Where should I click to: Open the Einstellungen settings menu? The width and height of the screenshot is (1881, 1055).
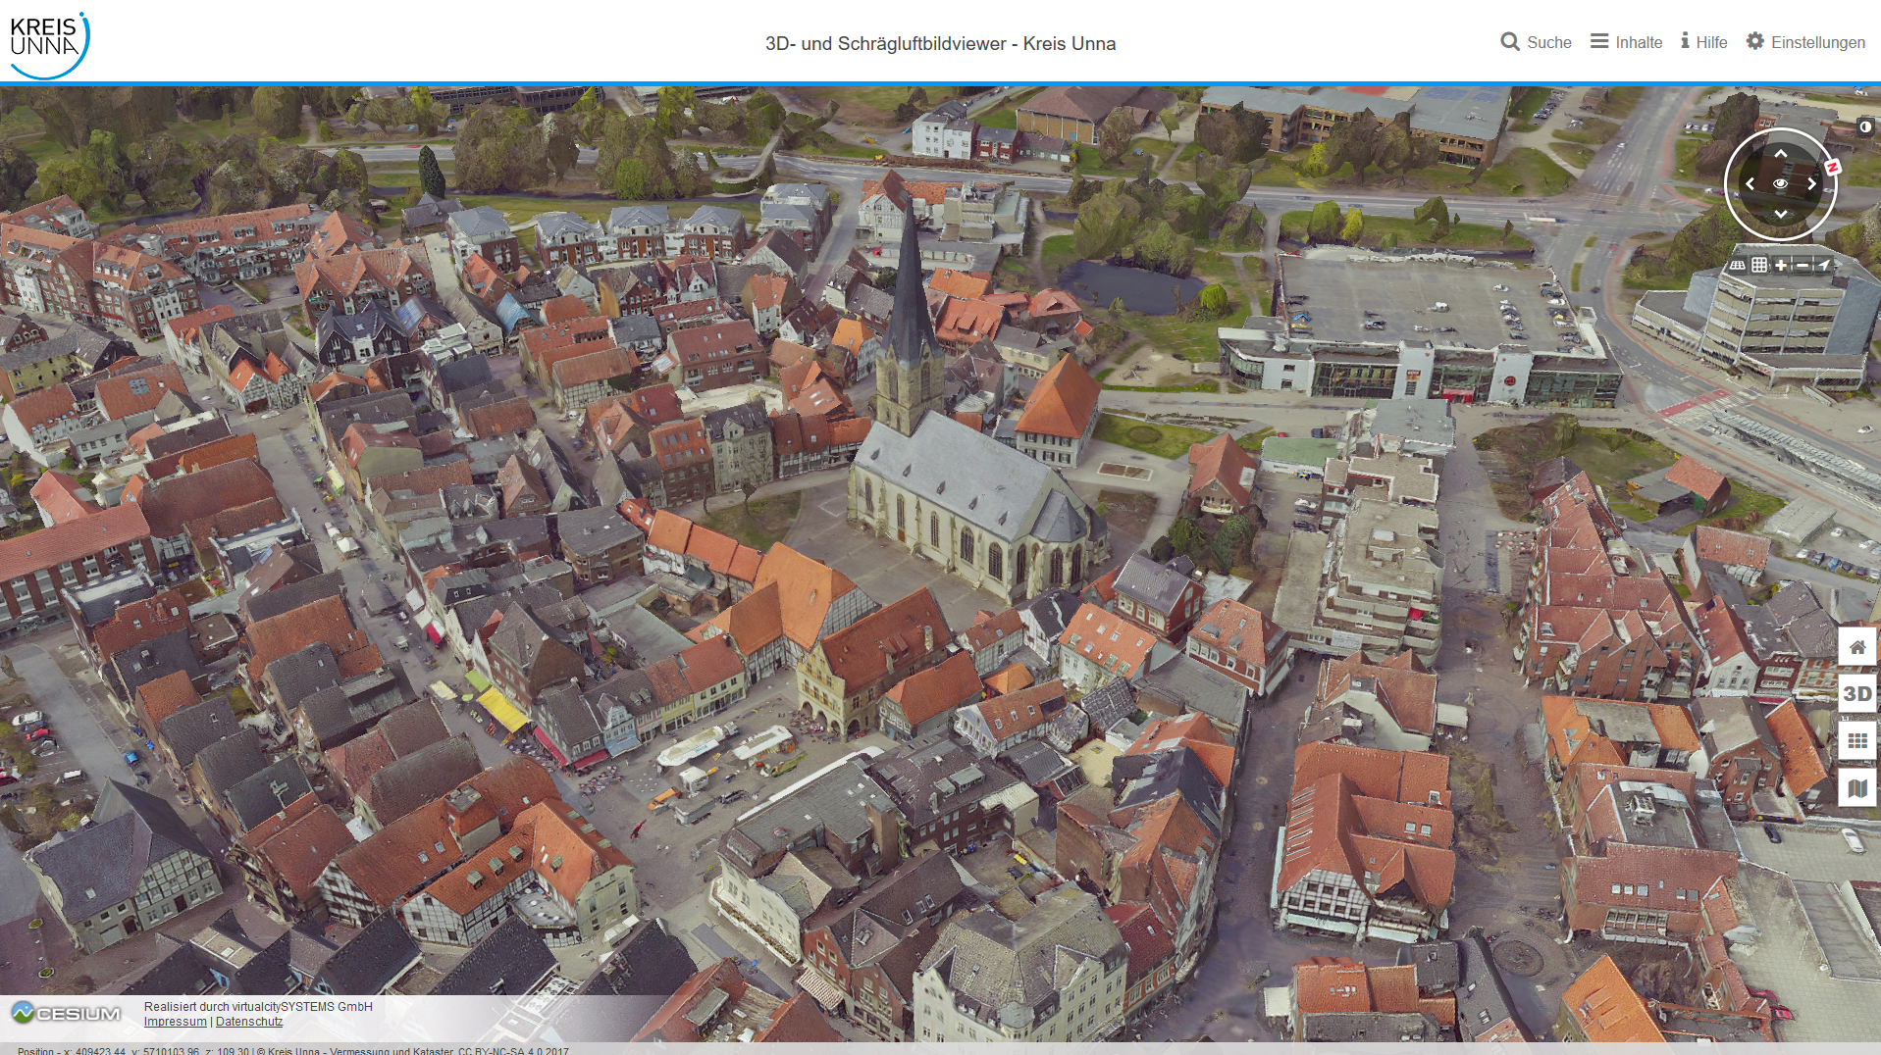1805,42
